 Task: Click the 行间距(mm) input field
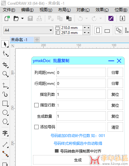point(81,83)
